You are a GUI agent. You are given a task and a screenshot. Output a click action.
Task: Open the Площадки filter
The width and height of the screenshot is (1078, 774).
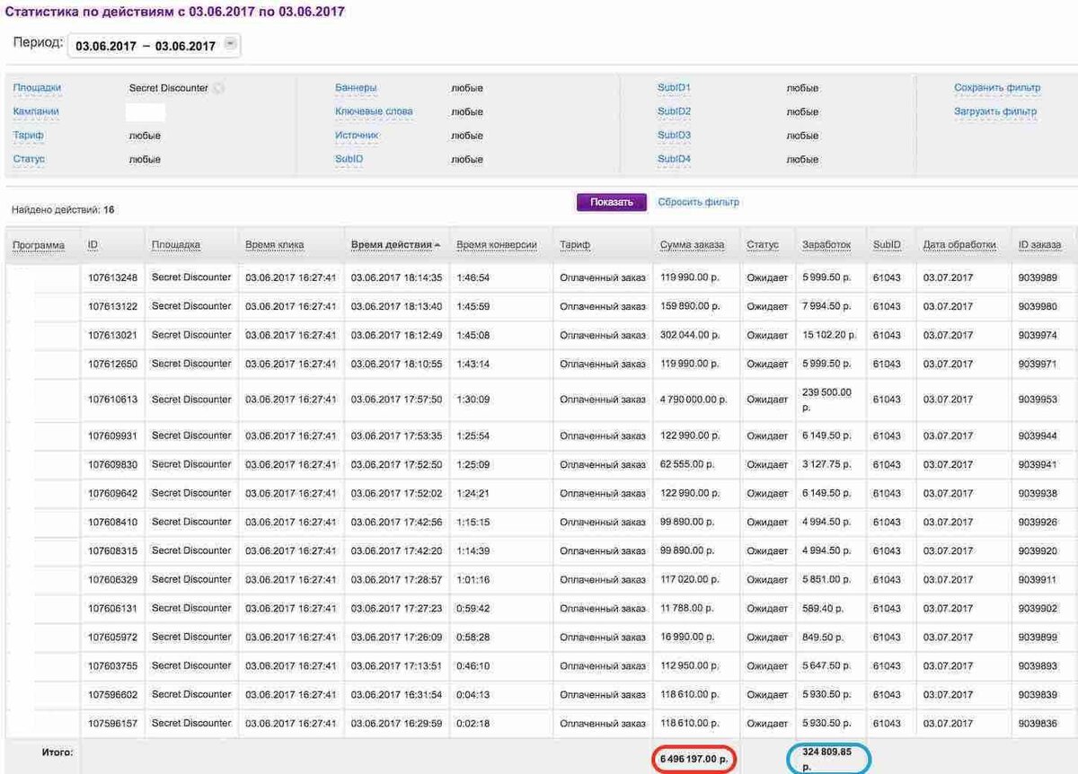pos(37,88)
